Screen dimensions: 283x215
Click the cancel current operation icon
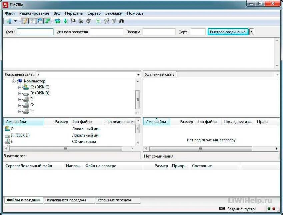pos(73,21)
